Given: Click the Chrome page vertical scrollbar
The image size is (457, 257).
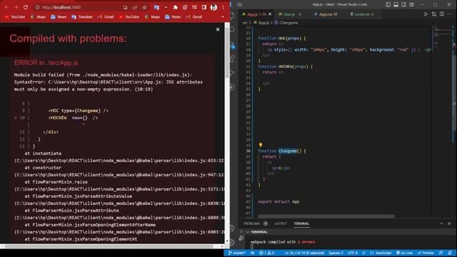Looking at the screenshot, I should tap(227, 52).
